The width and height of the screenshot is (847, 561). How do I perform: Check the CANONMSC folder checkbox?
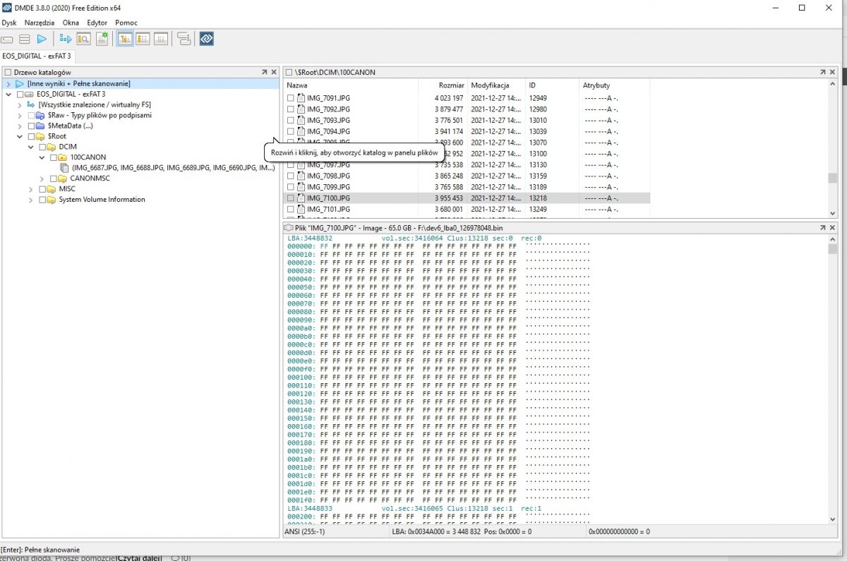pos(54,179)
